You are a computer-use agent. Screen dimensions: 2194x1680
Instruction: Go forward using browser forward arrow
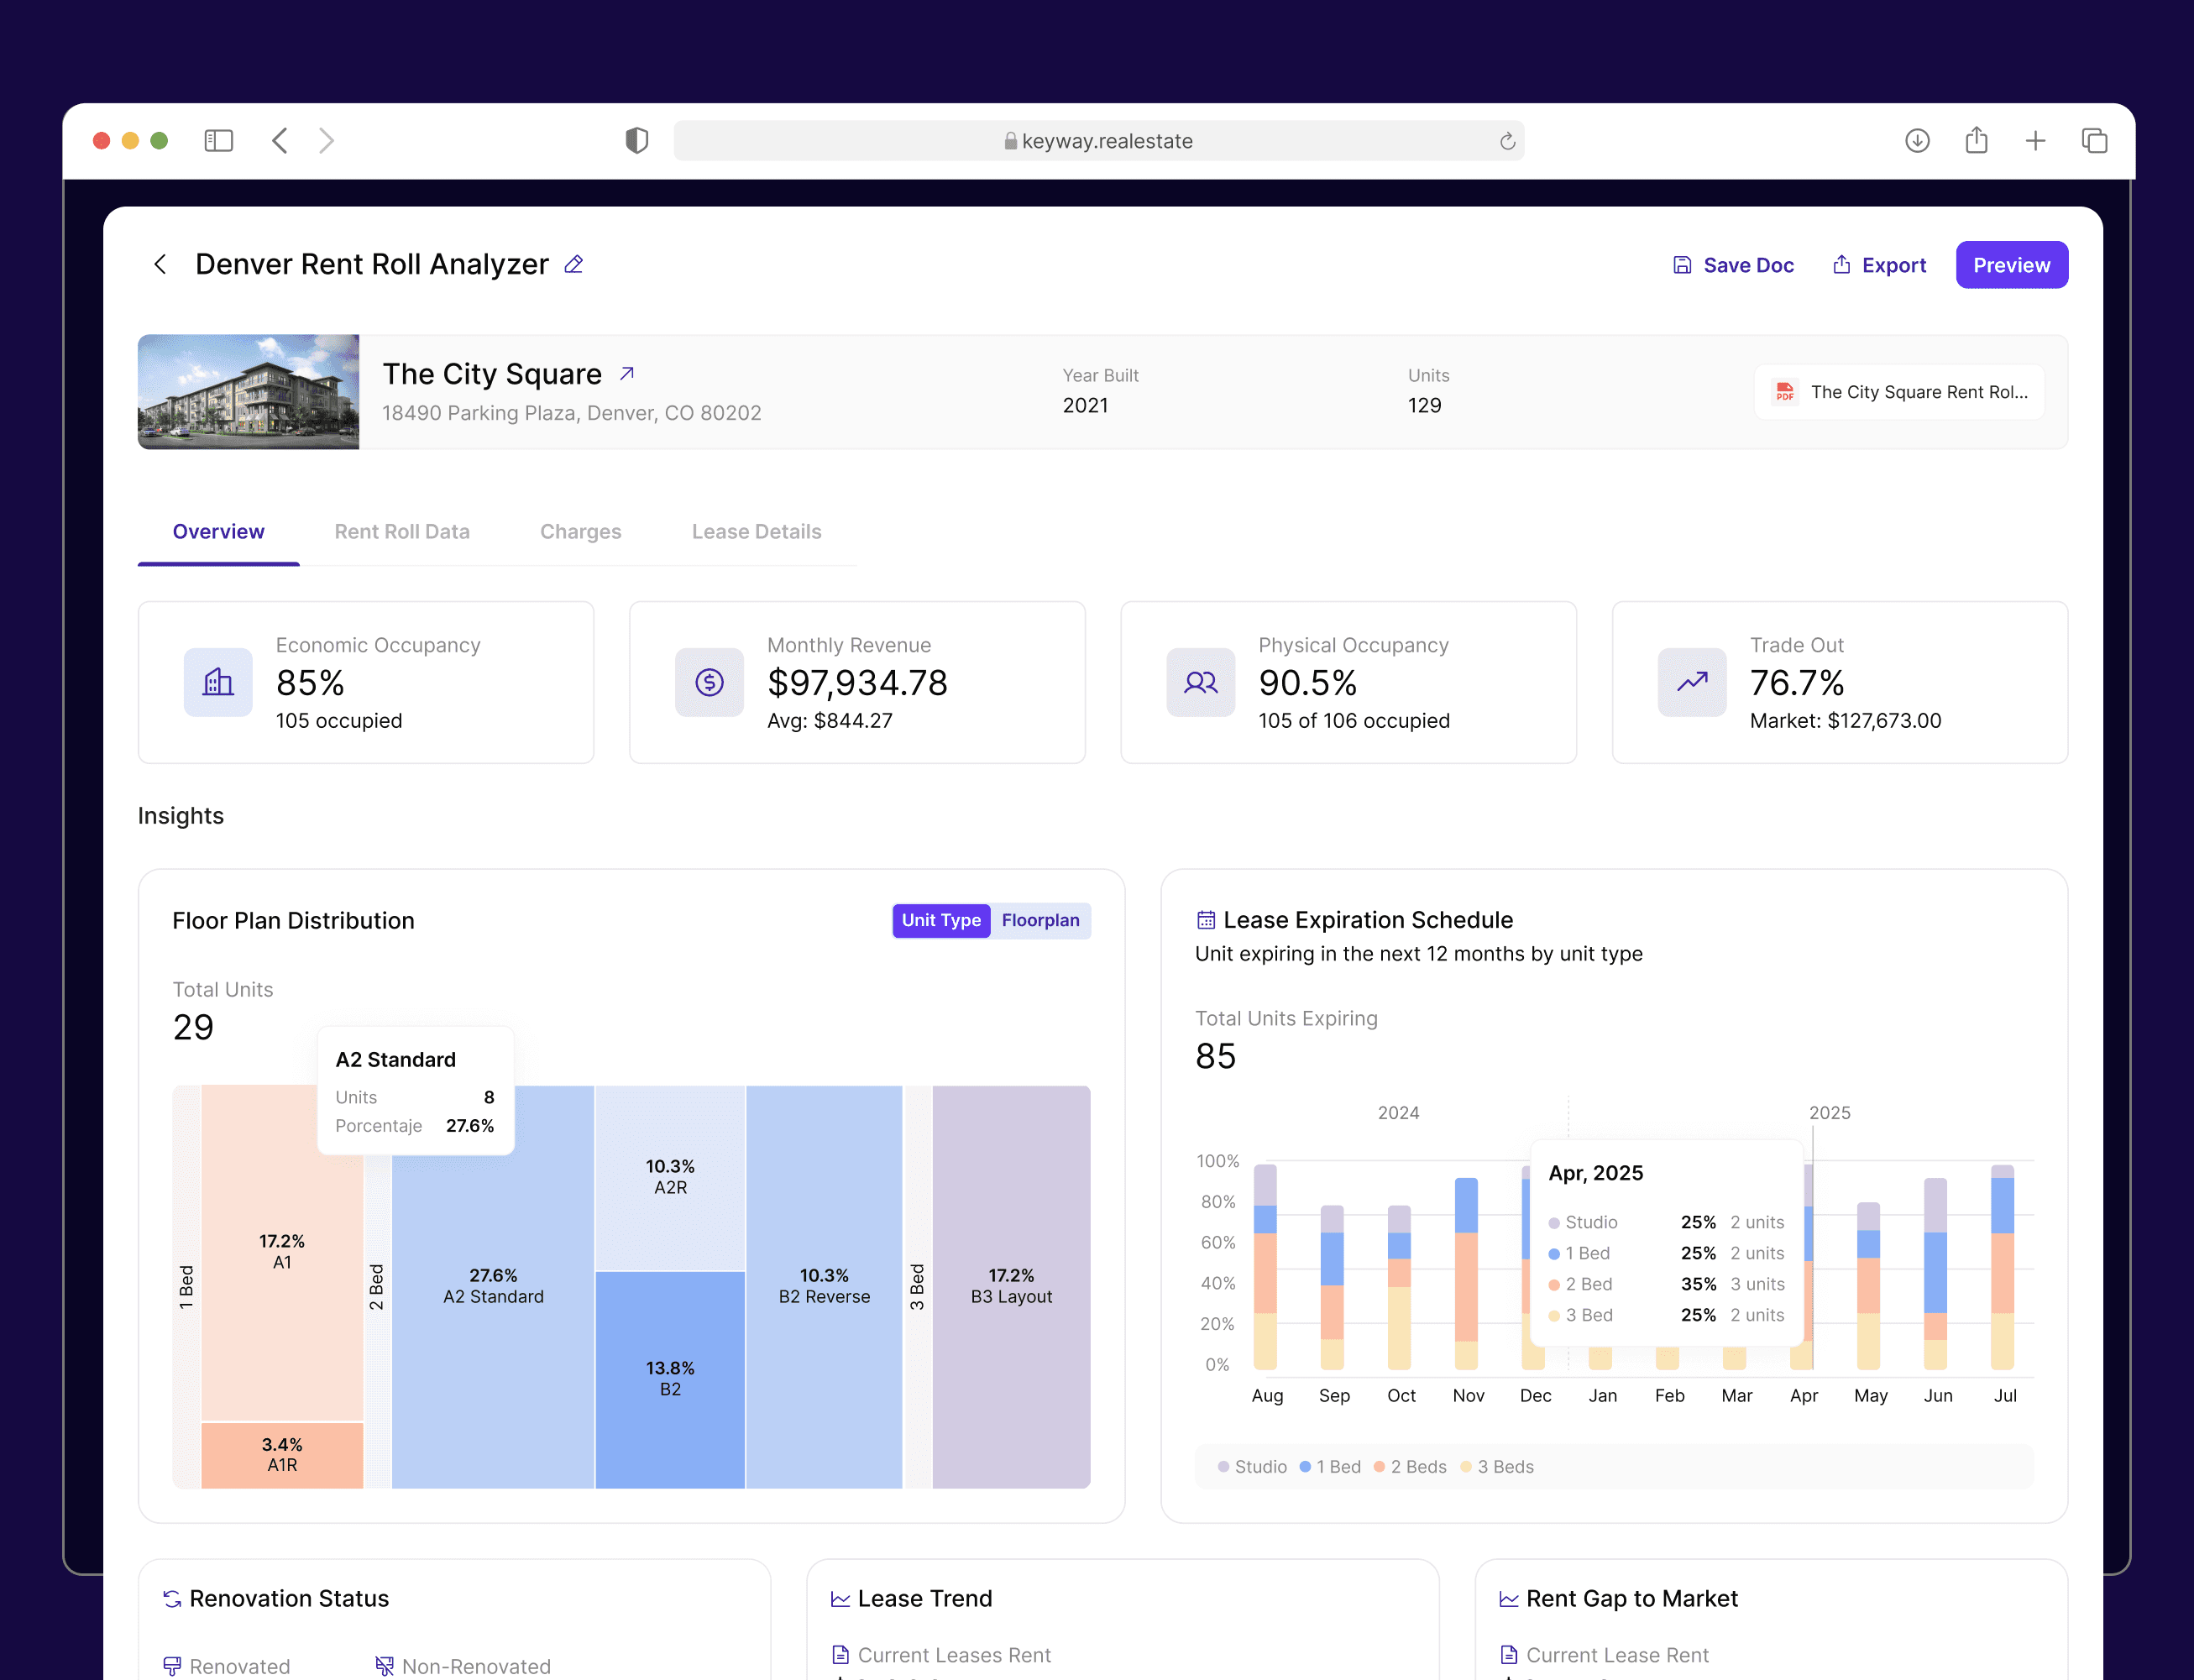tap(326, 141)
